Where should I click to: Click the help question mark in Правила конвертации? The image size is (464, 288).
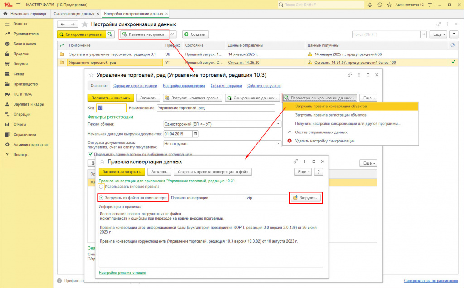319,172
